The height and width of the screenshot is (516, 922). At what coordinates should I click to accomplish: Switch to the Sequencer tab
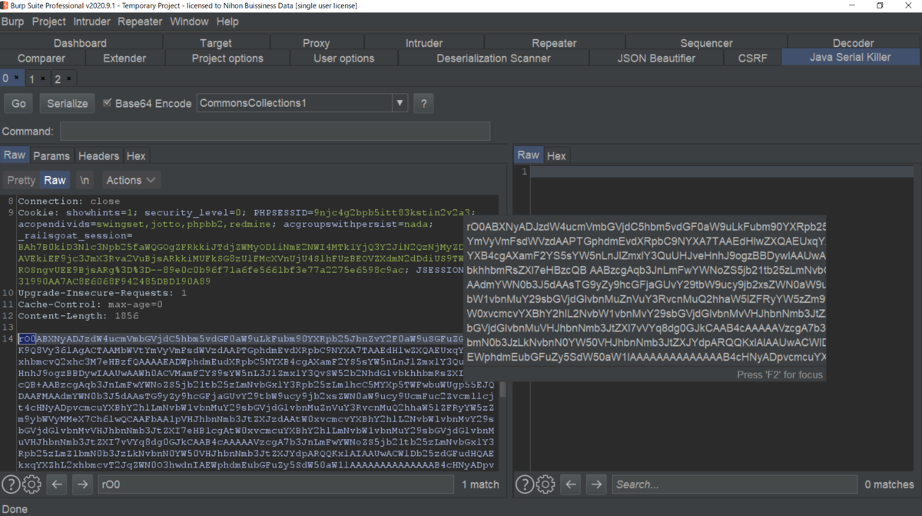coord(706,43)
